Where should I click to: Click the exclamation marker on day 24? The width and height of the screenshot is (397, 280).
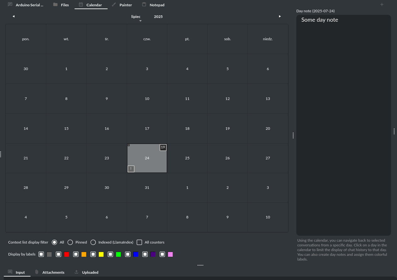131,169
